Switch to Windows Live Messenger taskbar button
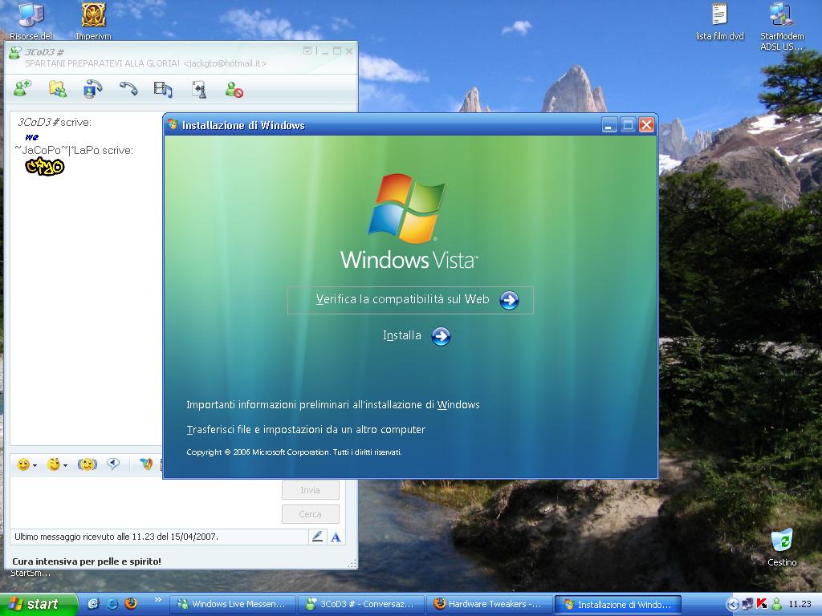The height and width of the screenshot is (616, 822). click(x=233, y=605)
